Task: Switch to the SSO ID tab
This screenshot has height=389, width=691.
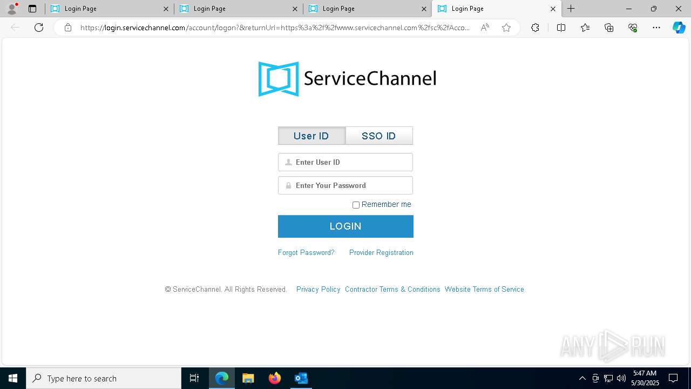Action: tap(379, 136)
